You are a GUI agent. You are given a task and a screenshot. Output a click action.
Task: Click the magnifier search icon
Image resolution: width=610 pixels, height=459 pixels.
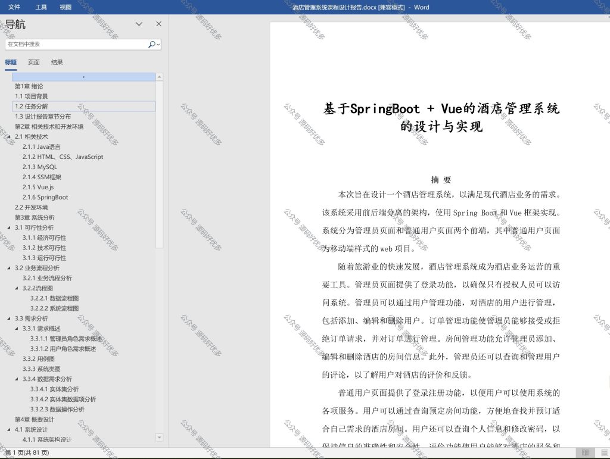pyautogui.click(x=152, y=44)
